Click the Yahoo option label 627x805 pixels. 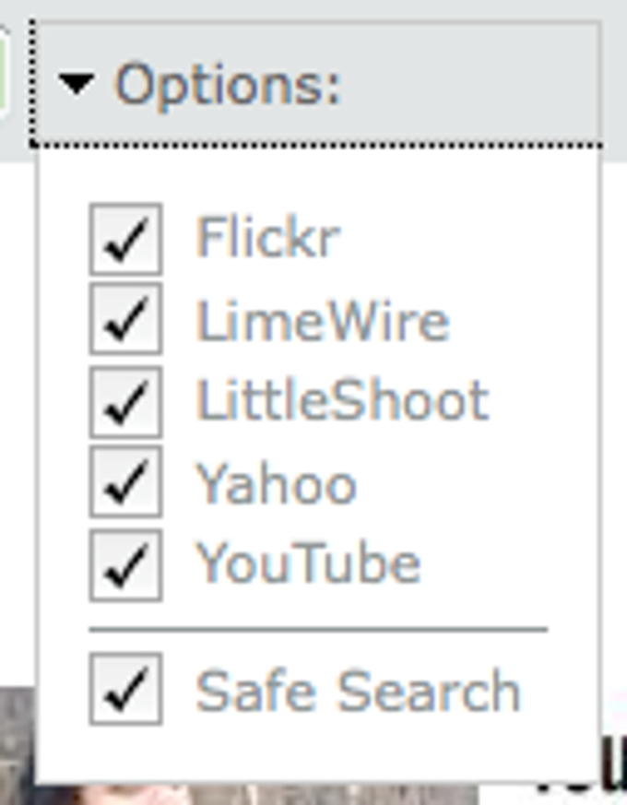pos(277,483)
